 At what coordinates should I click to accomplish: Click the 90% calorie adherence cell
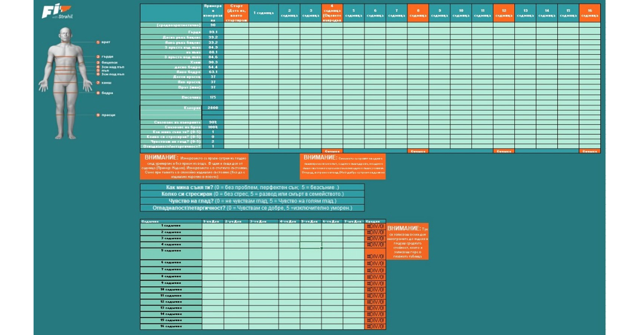[x=213, y=122]
